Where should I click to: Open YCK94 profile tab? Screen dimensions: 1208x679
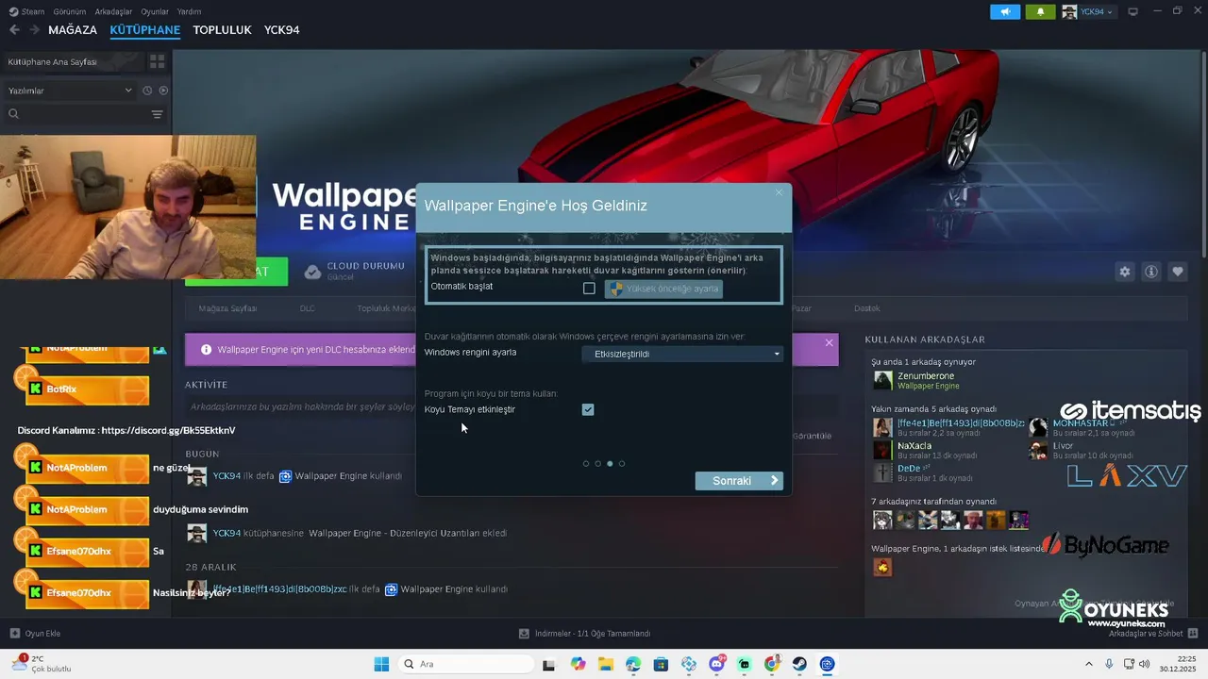[281, 30]
